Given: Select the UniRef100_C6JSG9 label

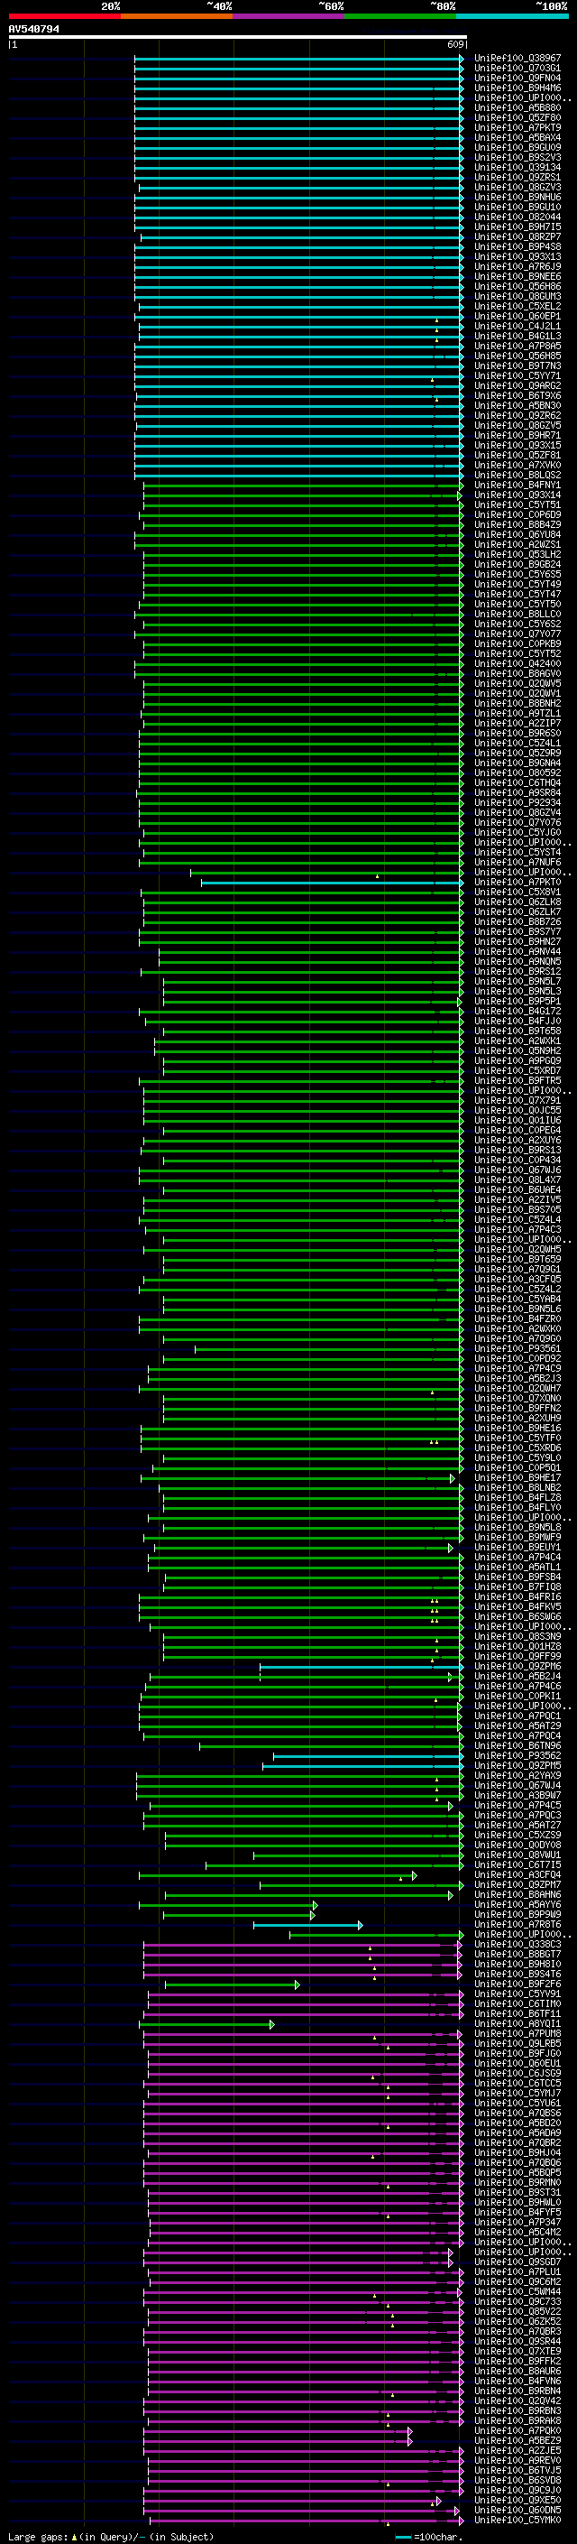Looking at the screenshot, I should tap(517, 2073).
